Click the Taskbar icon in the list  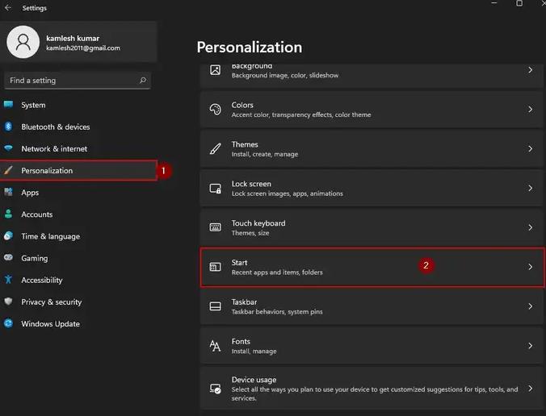point(215,306)
